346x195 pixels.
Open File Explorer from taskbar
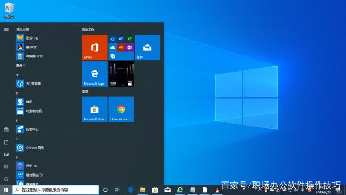[143, 190]
